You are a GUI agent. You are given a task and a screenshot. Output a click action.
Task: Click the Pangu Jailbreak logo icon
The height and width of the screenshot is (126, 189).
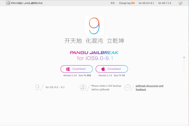click(8, 3)
